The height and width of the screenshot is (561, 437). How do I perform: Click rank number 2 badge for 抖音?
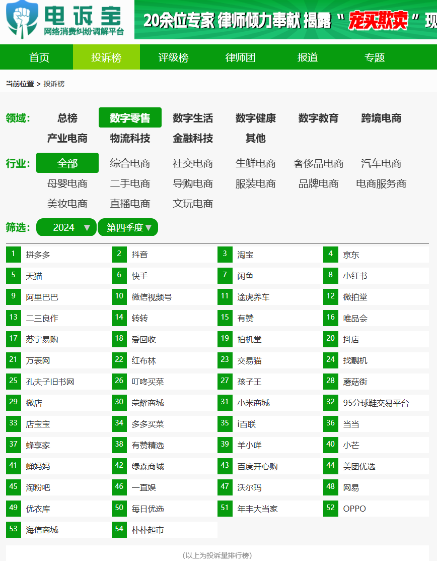(x=119, y=255)
